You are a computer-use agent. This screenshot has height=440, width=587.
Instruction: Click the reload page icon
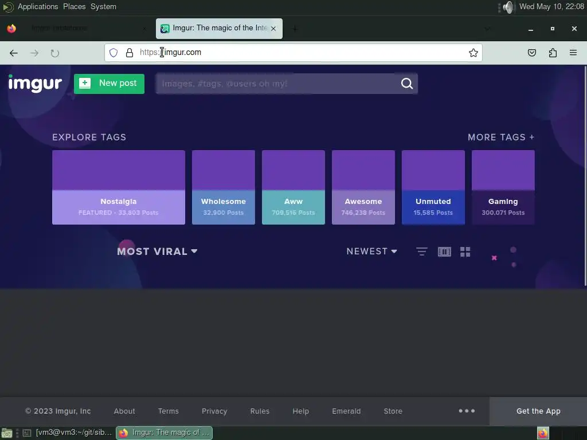55,53
